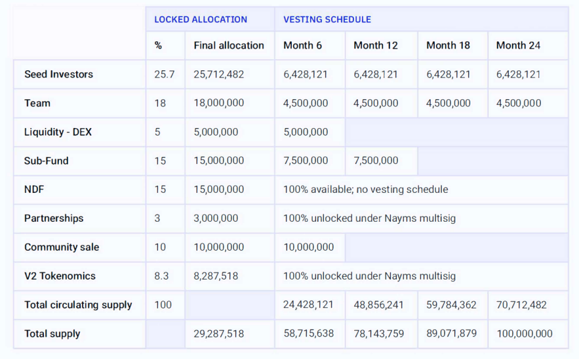Click the Sub-Fund row label
Viewport: 579px width, 359px height.
46,161
